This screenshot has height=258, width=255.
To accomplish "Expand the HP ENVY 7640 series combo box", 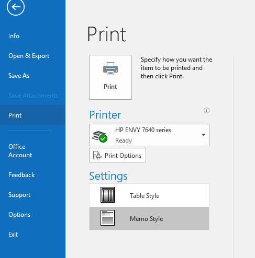I will (x=149, y=135).
